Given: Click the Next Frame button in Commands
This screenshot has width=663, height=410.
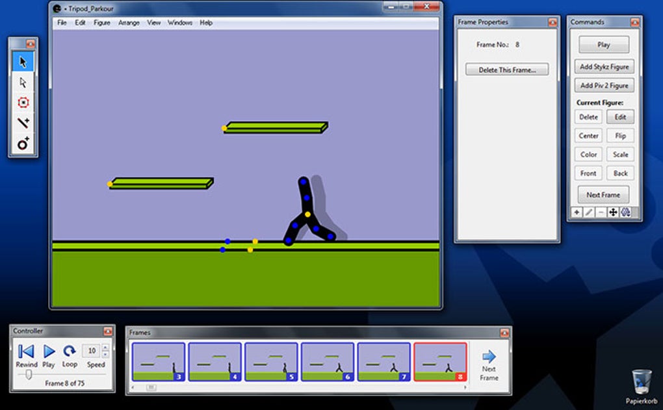Looking at the screenshot, I should click(603, 195).
